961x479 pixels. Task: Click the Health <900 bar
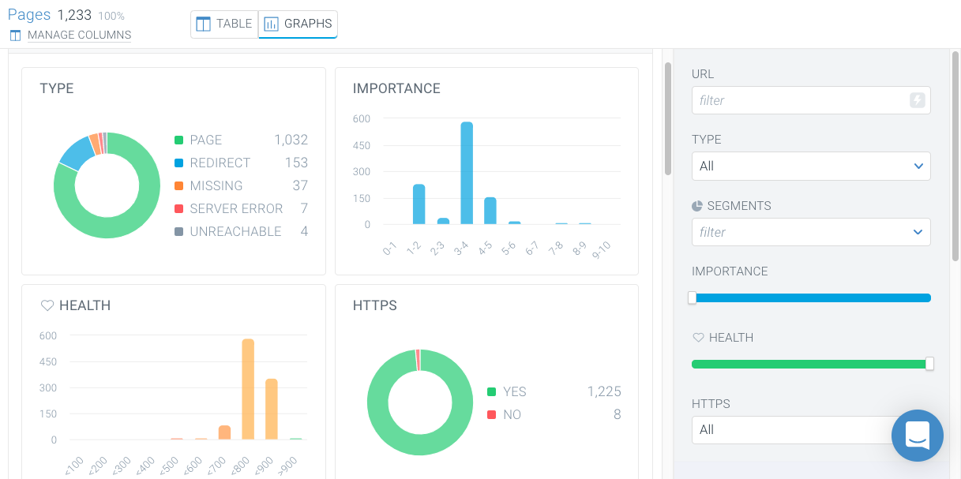(x=272, y=410)
